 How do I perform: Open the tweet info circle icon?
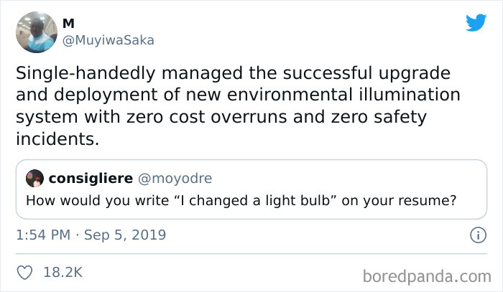click(474, 235)
